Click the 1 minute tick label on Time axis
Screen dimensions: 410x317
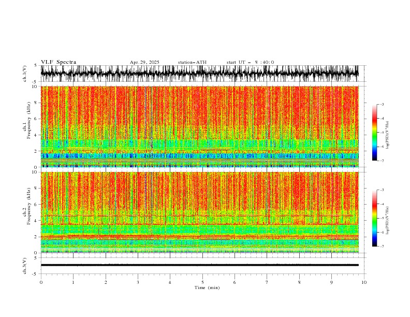[x=73, y=282]
